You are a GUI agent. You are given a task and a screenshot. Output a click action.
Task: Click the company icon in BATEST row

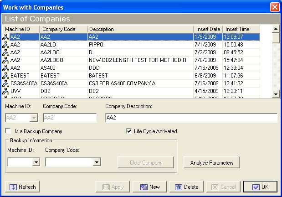point(5,76)
